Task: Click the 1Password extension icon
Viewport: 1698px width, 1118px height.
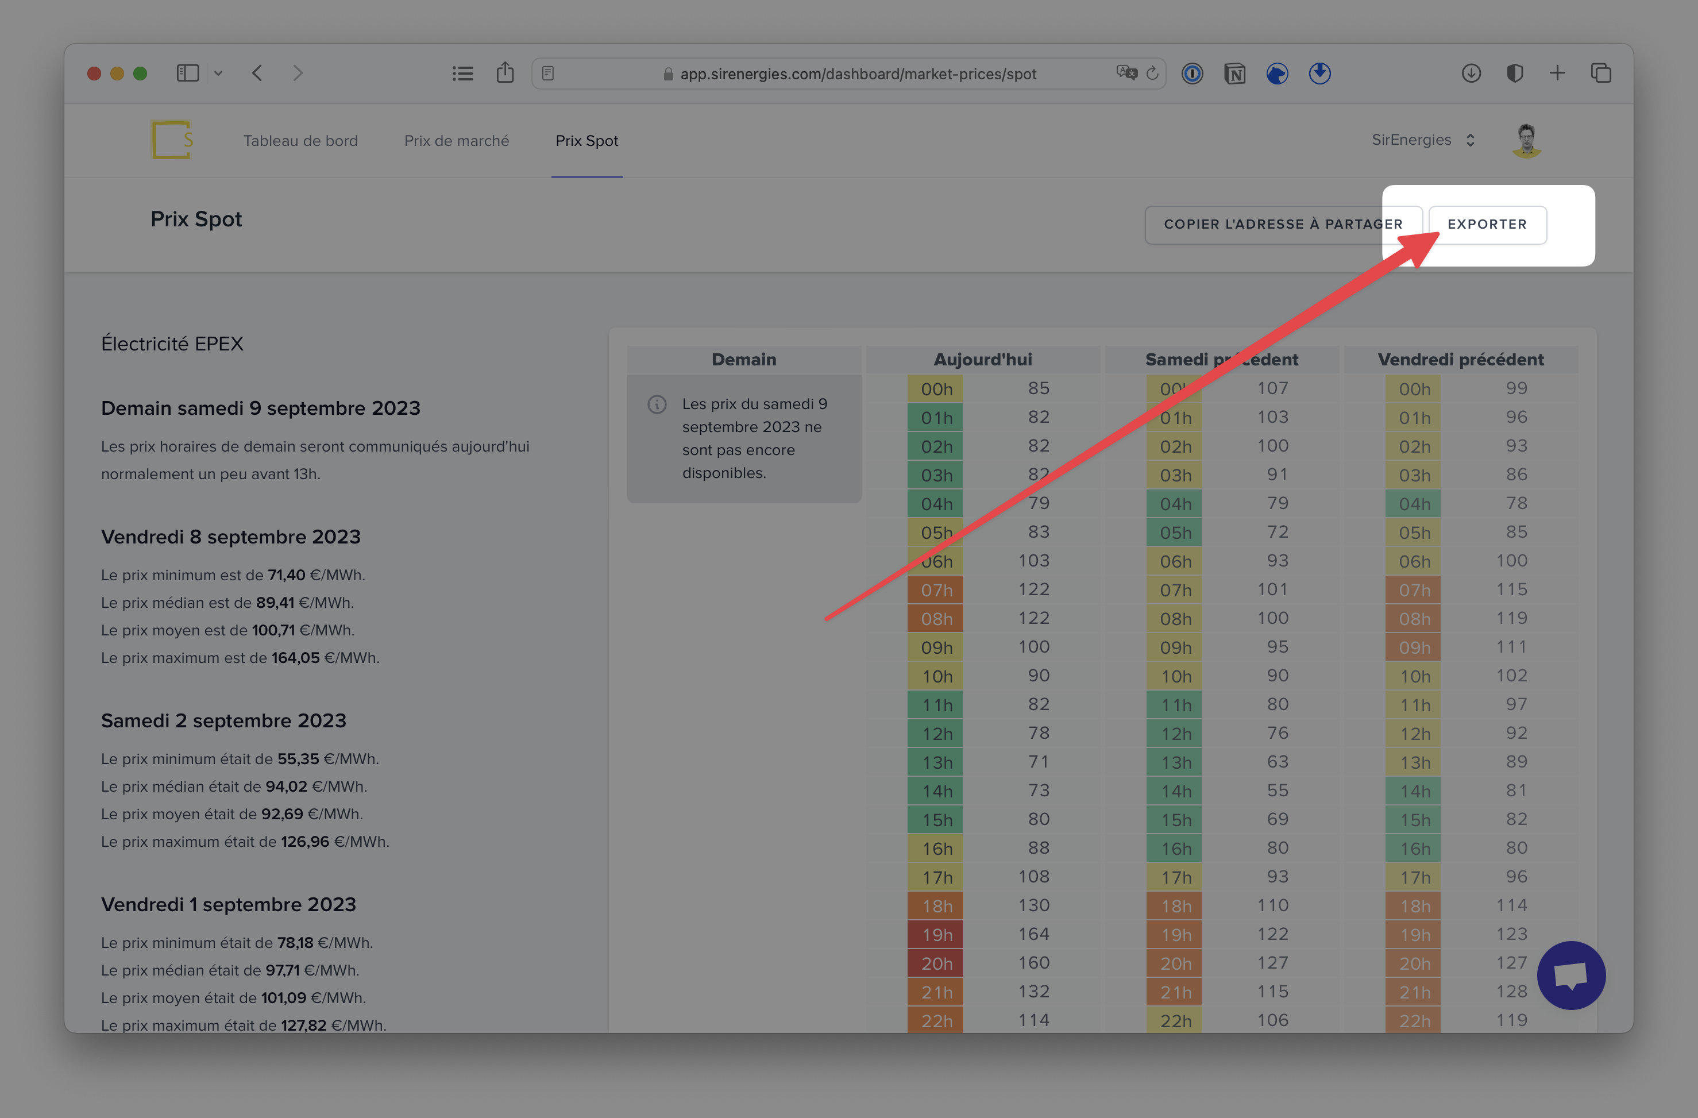Action: [x=1192, y=74]
